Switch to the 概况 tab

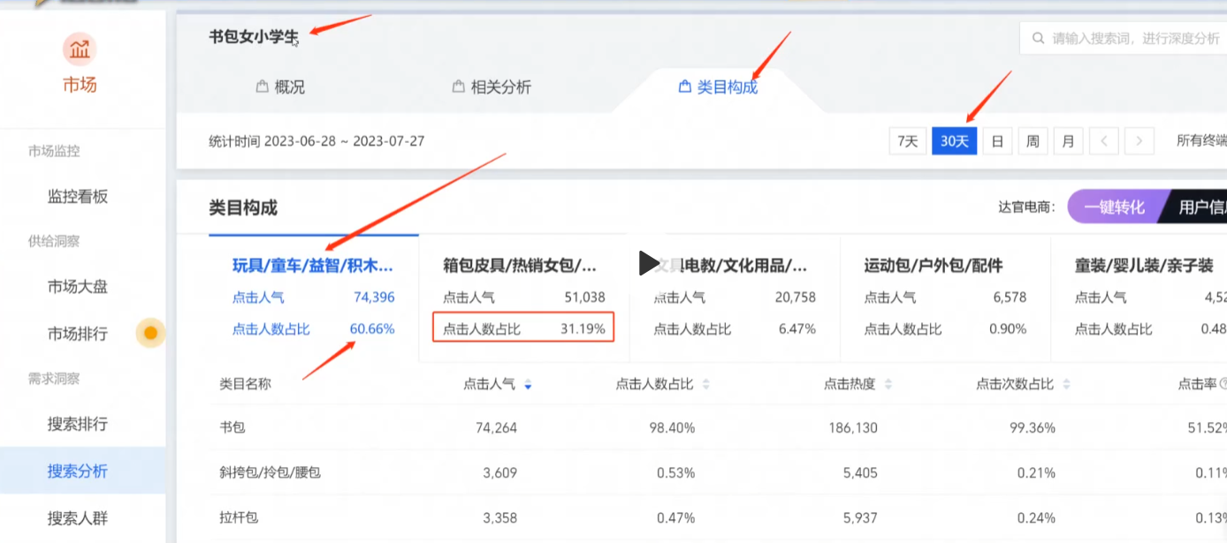280,87
